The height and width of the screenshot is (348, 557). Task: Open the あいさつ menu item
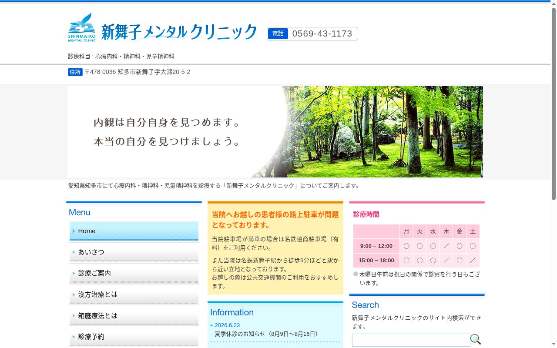(134, 252)
